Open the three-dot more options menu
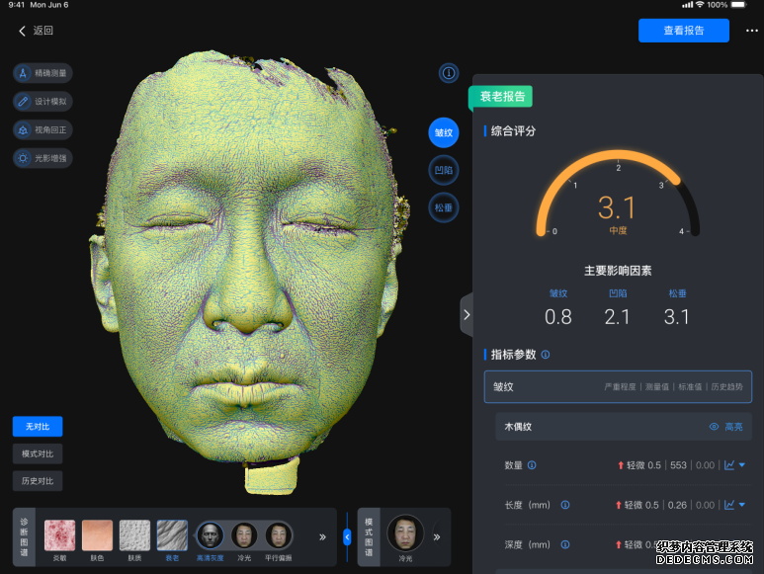The image size is (764, 574). click(751, 31)
